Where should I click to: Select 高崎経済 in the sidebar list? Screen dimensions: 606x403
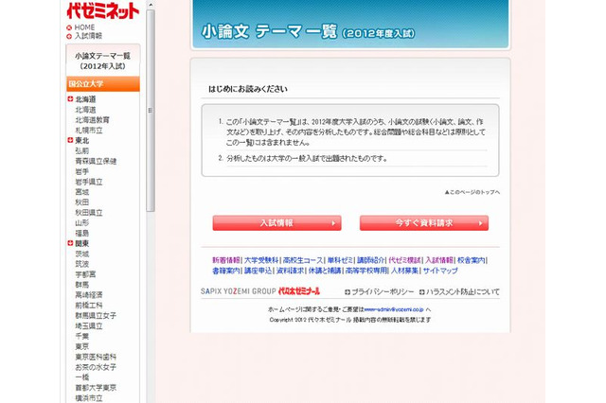(x=89, y=295)
